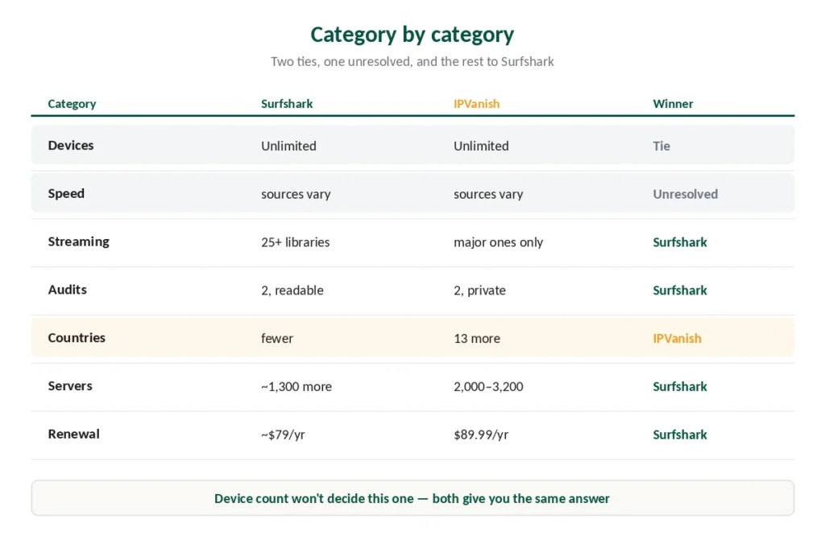Click the Renewal row's Surfshark winner
The width and height of the screenshot is (825, 536).
pyautogui.click(x=680, y=435)
